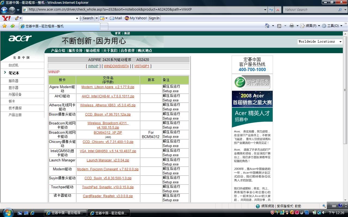Click the Yahoo! Y! logo on toolbar
The height and width of the screenshot is (217, 348).
click(6, 18)
